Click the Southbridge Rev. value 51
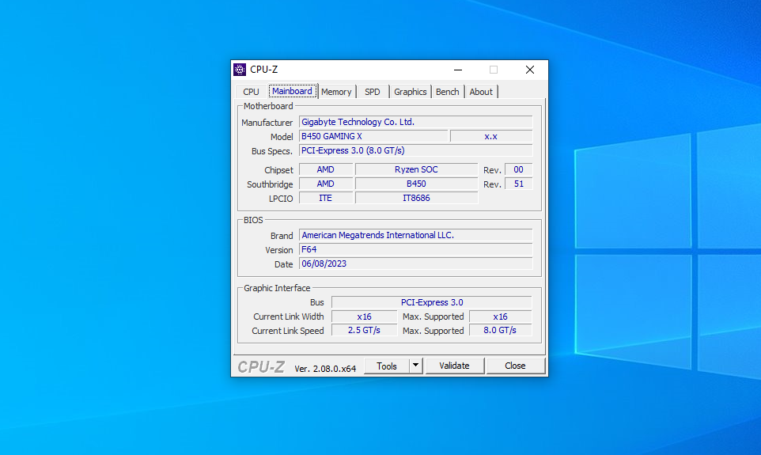Image resolution: width=761 pixels, height=455 pixels. pos(518,184)
